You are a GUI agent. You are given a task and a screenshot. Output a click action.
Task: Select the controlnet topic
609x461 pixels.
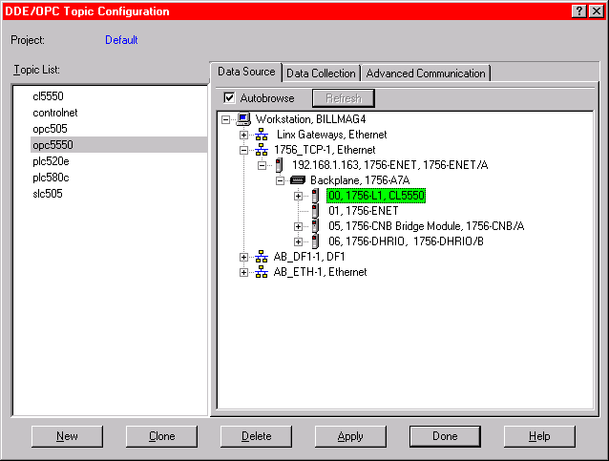(x=55, y=113)
